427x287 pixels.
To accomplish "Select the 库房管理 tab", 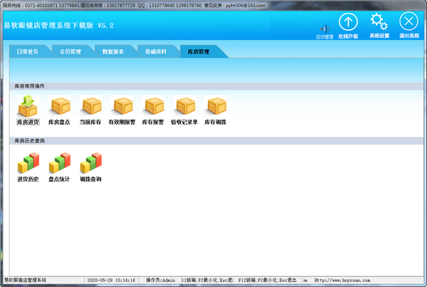I will 199,52.
